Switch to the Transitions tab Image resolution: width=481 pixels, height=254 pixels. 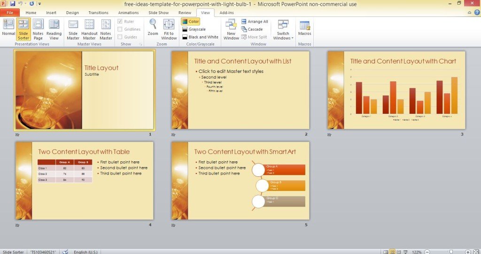coord(98,13)
